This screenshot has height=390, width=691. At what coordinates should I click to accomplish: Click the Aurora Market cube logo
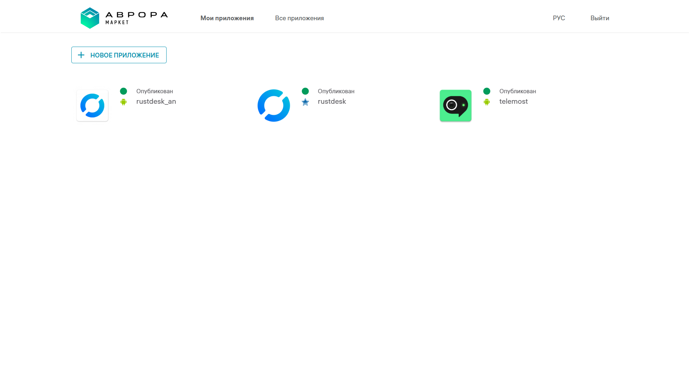[90, 18]
